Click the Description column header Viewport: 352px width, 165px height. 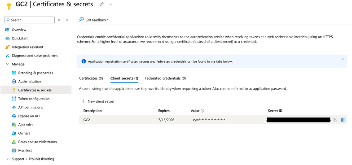pos(92,111)
